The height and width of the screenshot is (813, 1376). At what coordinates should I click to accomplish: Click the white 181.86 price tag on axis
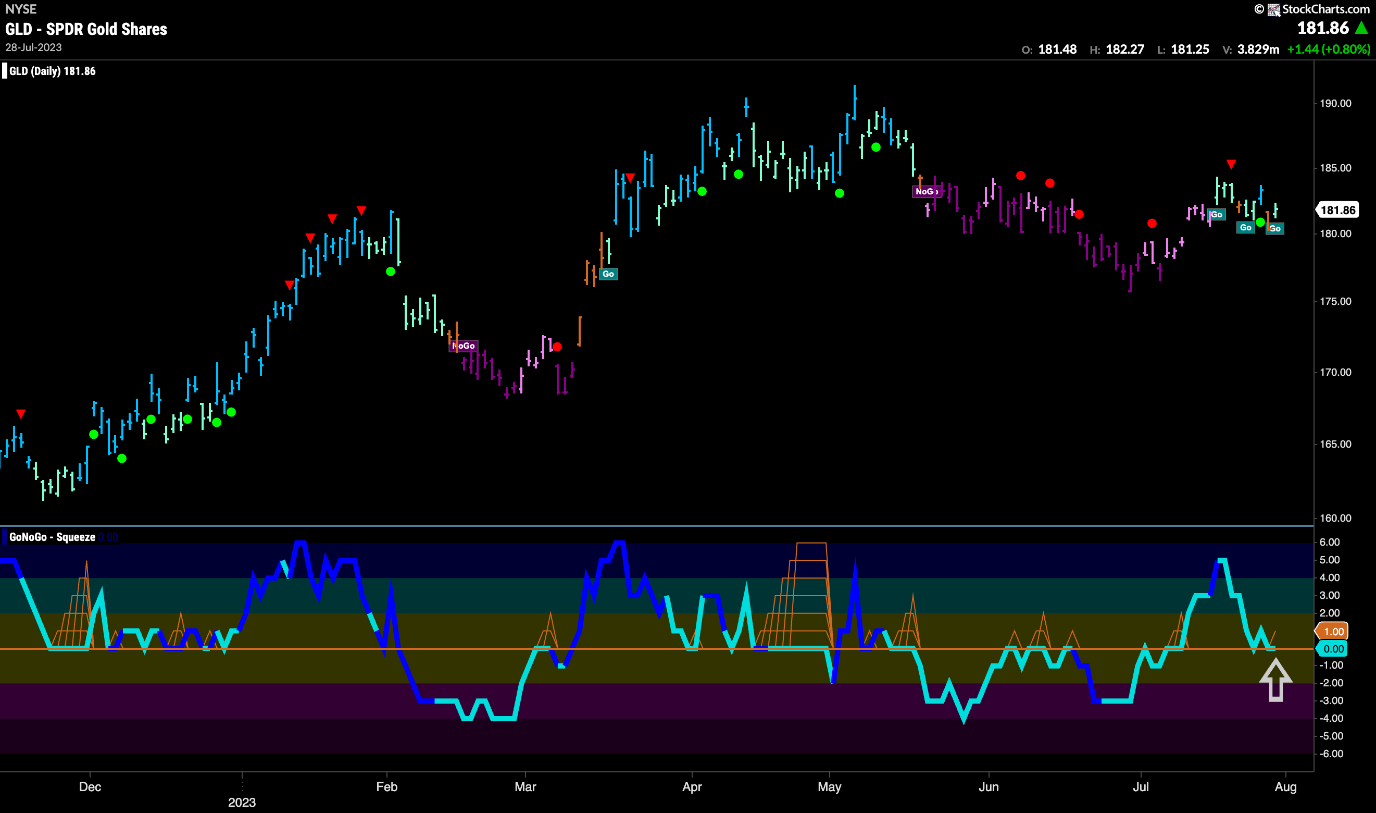[x=1337, y=211]
